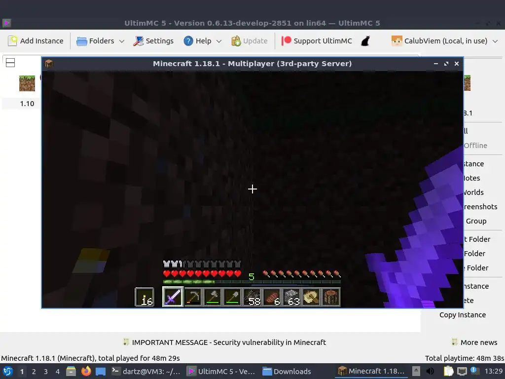Open UltimMC Settings

[x=153, y=41]
